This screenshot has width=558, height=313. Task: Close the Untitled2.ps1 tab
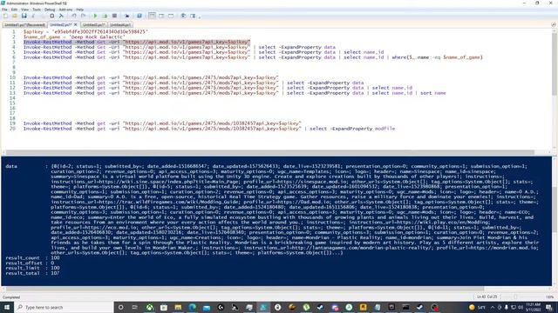pos(76,24)
